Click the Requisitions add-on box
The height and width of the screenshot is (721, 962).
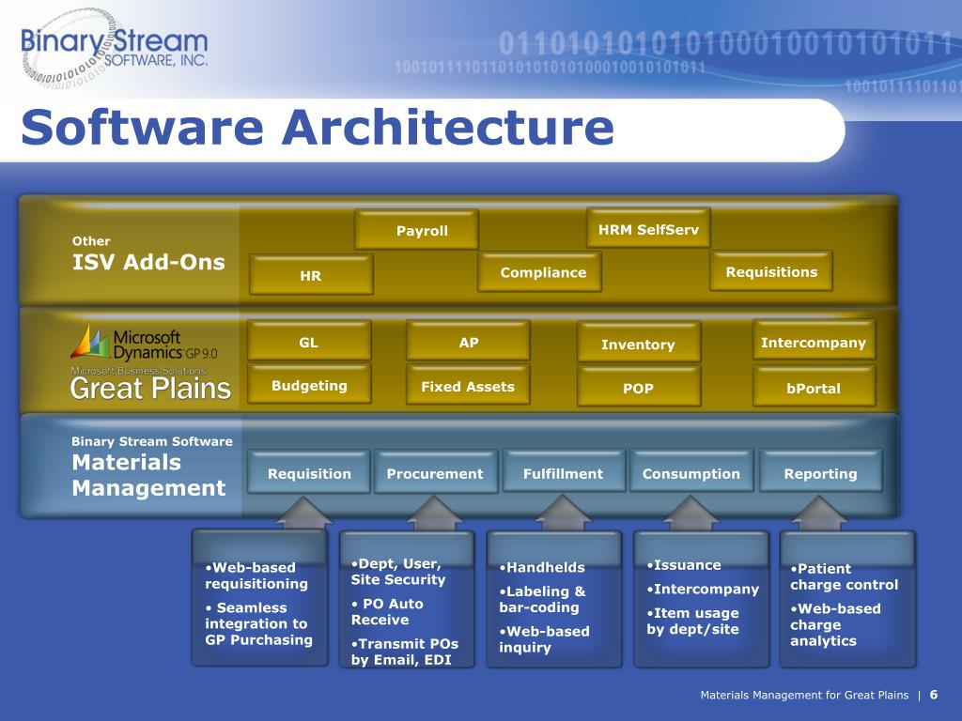pos(771,271)
